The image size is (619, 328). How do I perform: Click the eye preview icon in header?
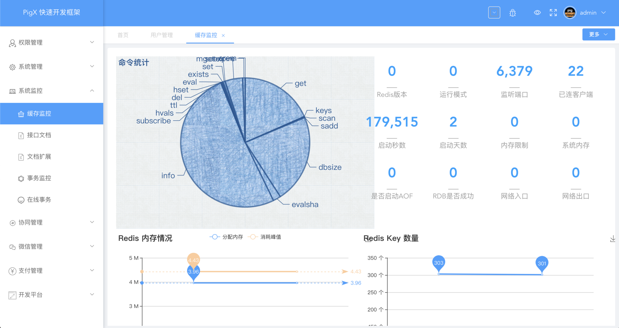click(537, 13)
